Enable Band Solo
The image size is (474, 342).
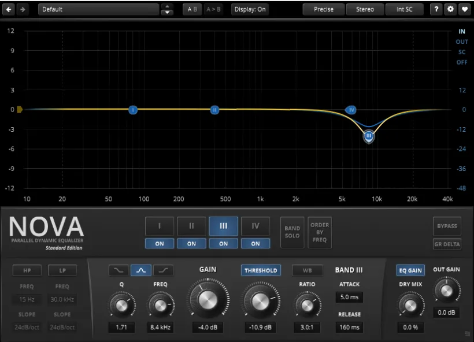point(292,232)
